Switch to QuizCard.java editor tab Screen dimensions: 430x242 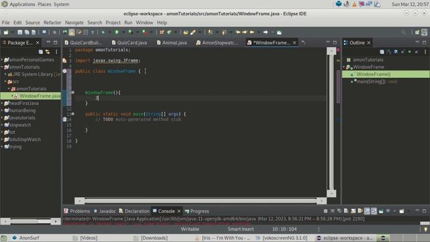tap(129, 42)
